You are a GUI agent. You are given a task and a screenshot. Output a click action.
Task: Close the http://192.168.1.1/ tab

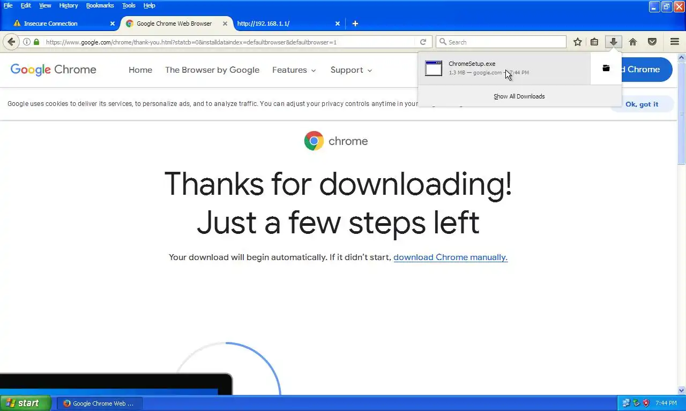338,24
